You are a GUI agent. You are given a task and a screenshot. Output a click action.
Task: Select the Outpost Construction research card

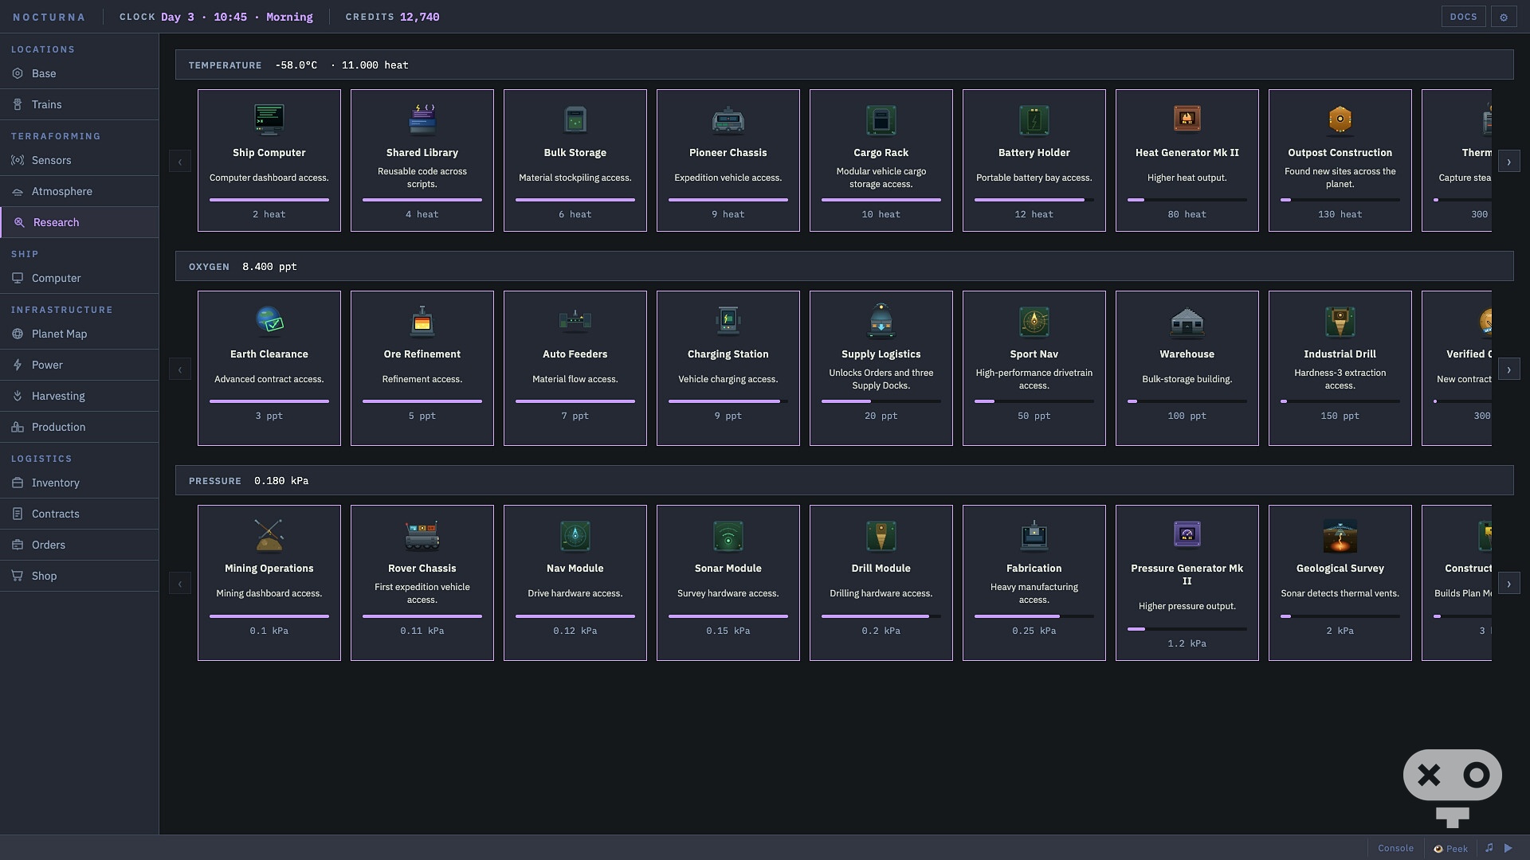tap(1340, 161)
